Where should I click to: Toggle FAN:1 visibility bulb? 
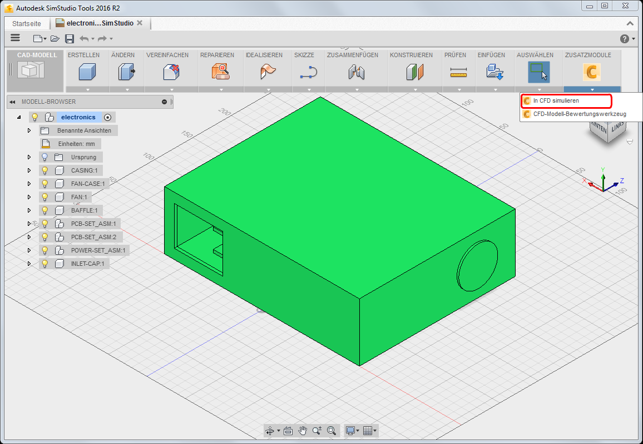pyautogui.click(x=44, y=197)
